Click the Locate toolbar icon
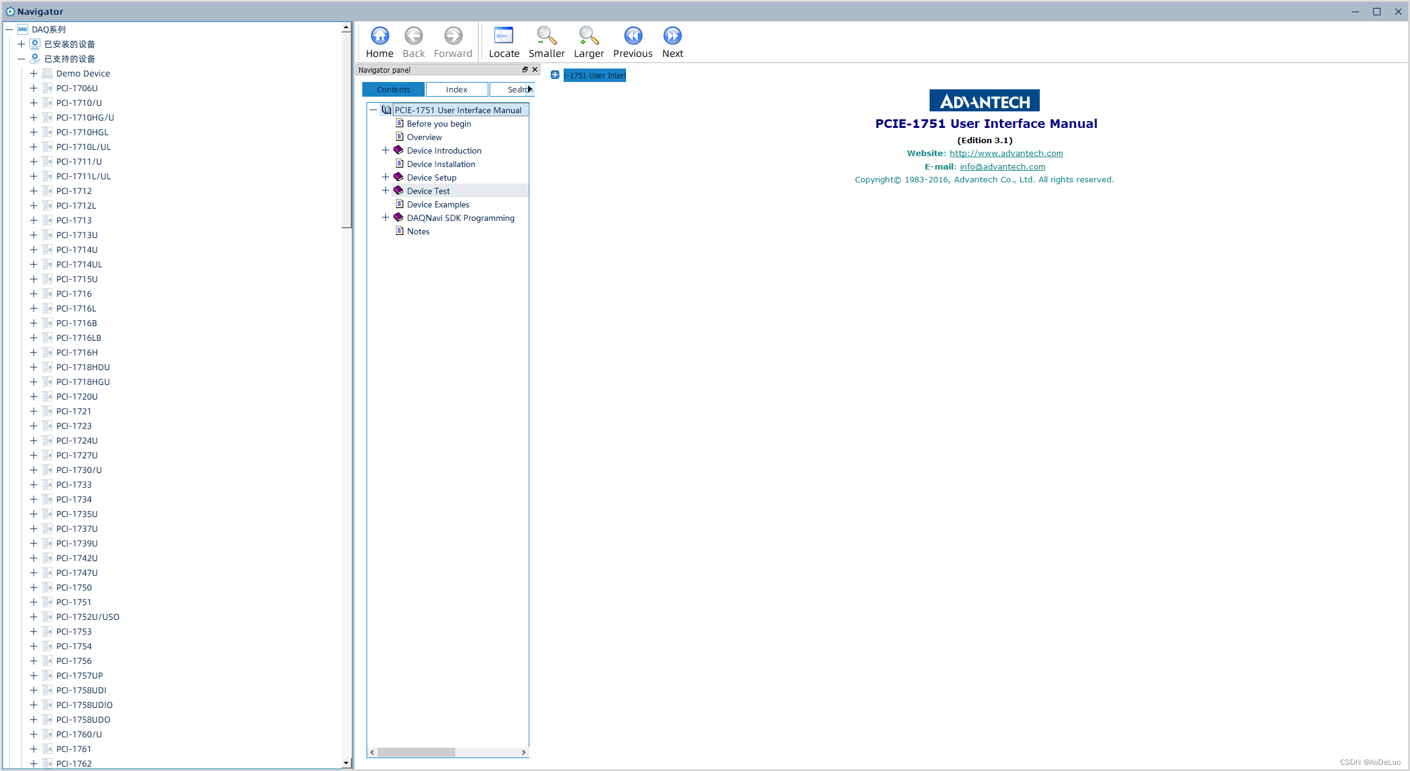This screenshot has width=1410, height=771. click(504, 36)
